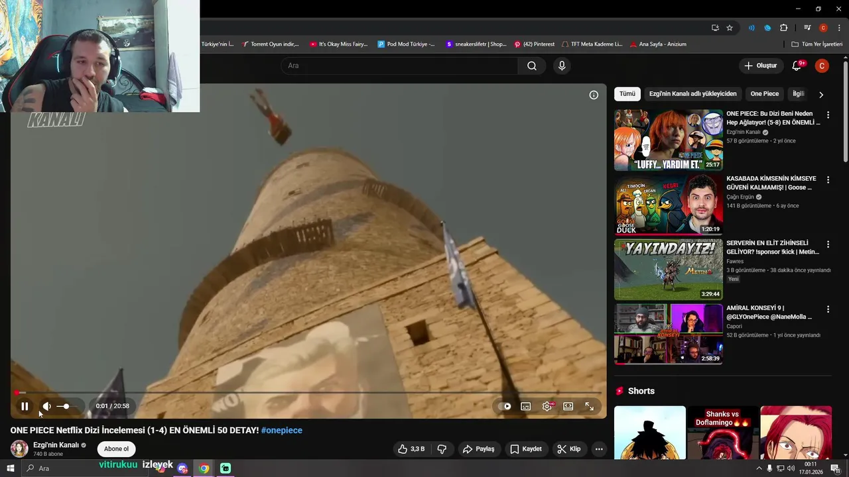
Task: Open the '(42) Pinterest' bookmark
Action: 534,44
